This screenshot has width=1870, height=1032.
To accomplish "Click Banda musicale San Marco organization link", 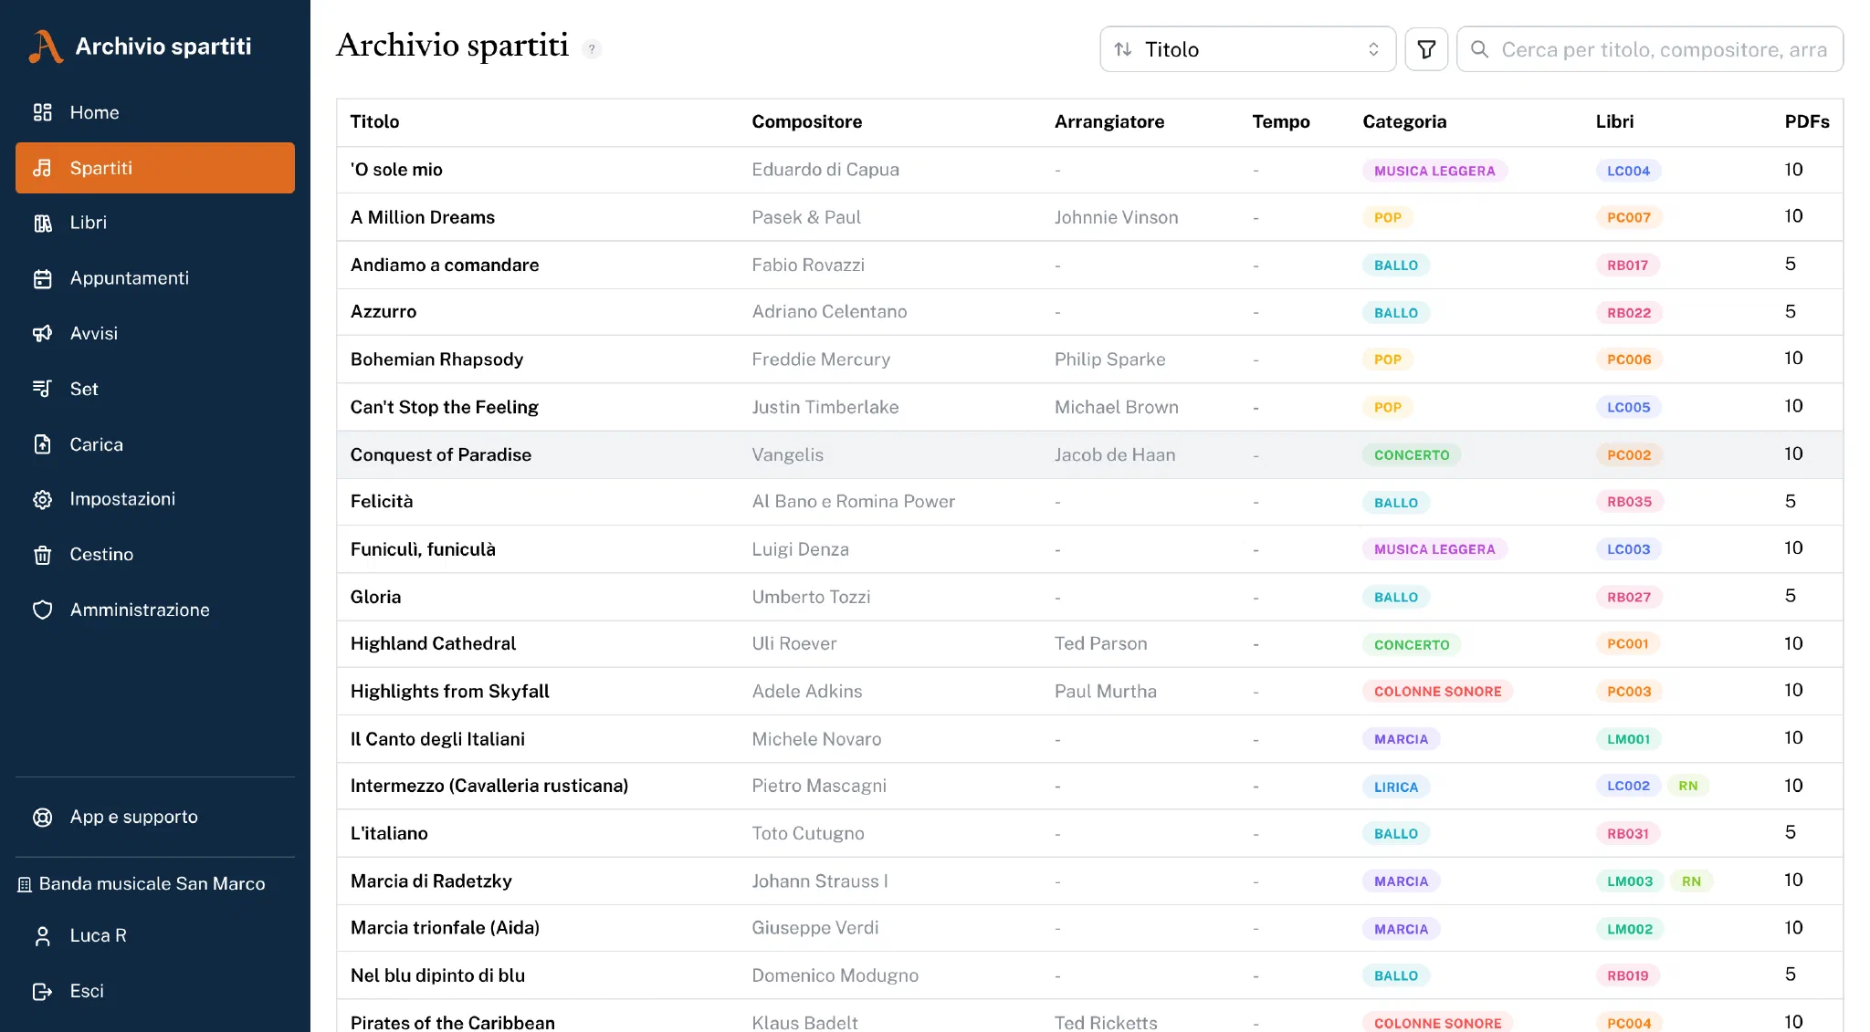I will click(x=142, y=883).
